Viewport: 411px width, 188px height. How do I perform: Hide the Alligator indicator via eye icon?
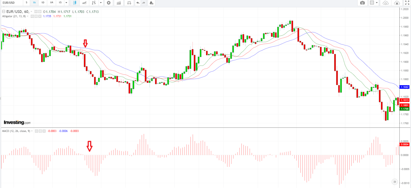pos(32,16)
